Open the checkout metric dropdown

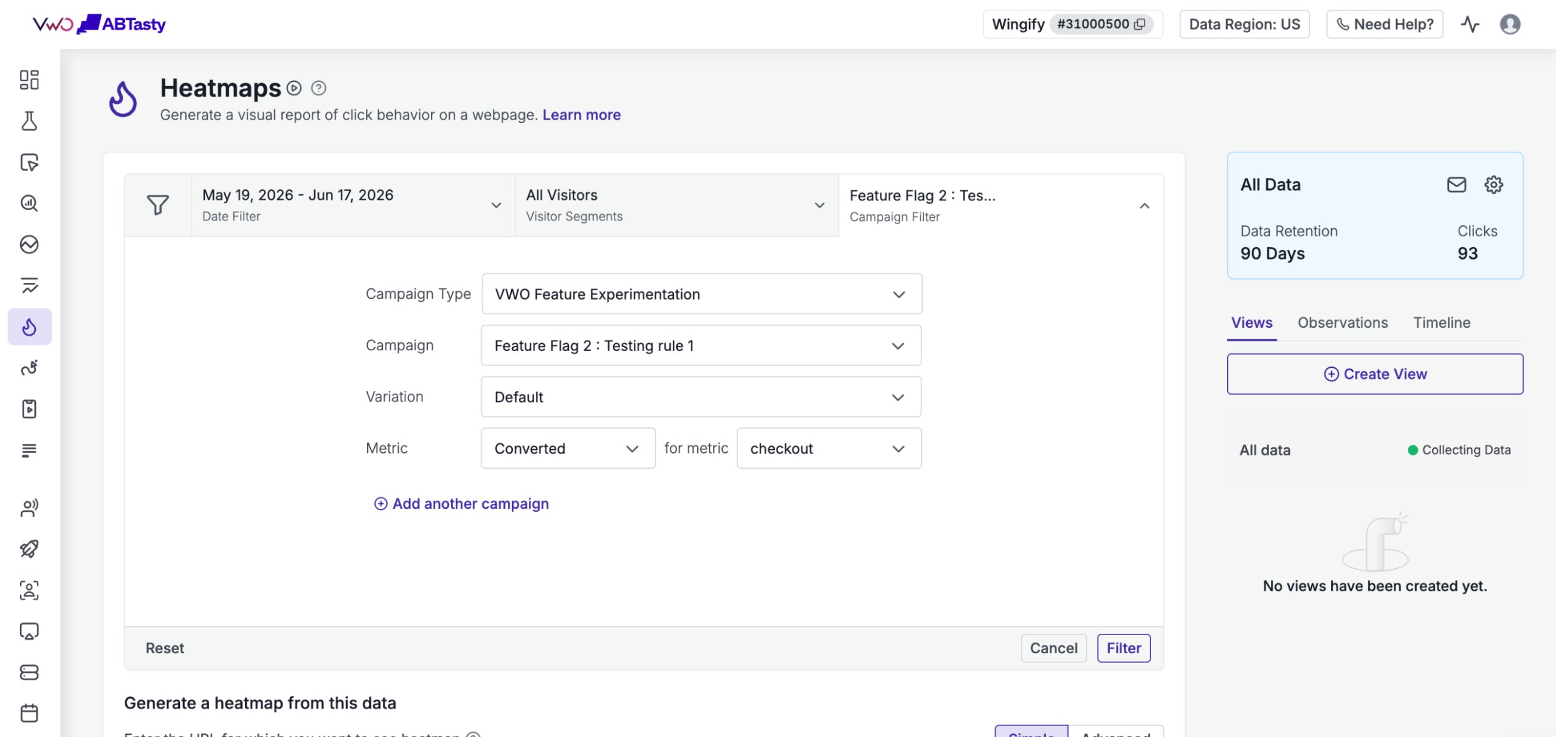coord(829,449)
